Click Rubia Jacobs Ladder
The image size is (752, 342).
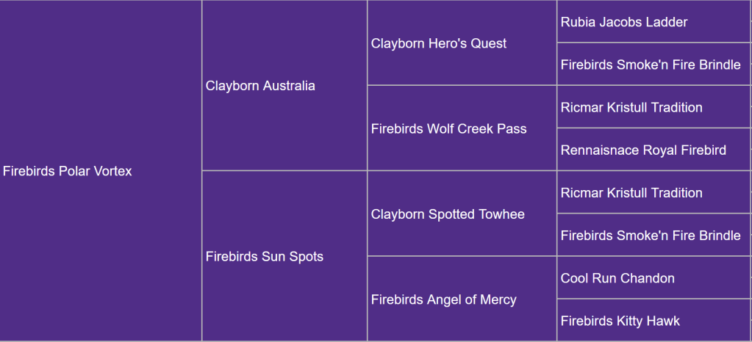(x=624, y=22)
